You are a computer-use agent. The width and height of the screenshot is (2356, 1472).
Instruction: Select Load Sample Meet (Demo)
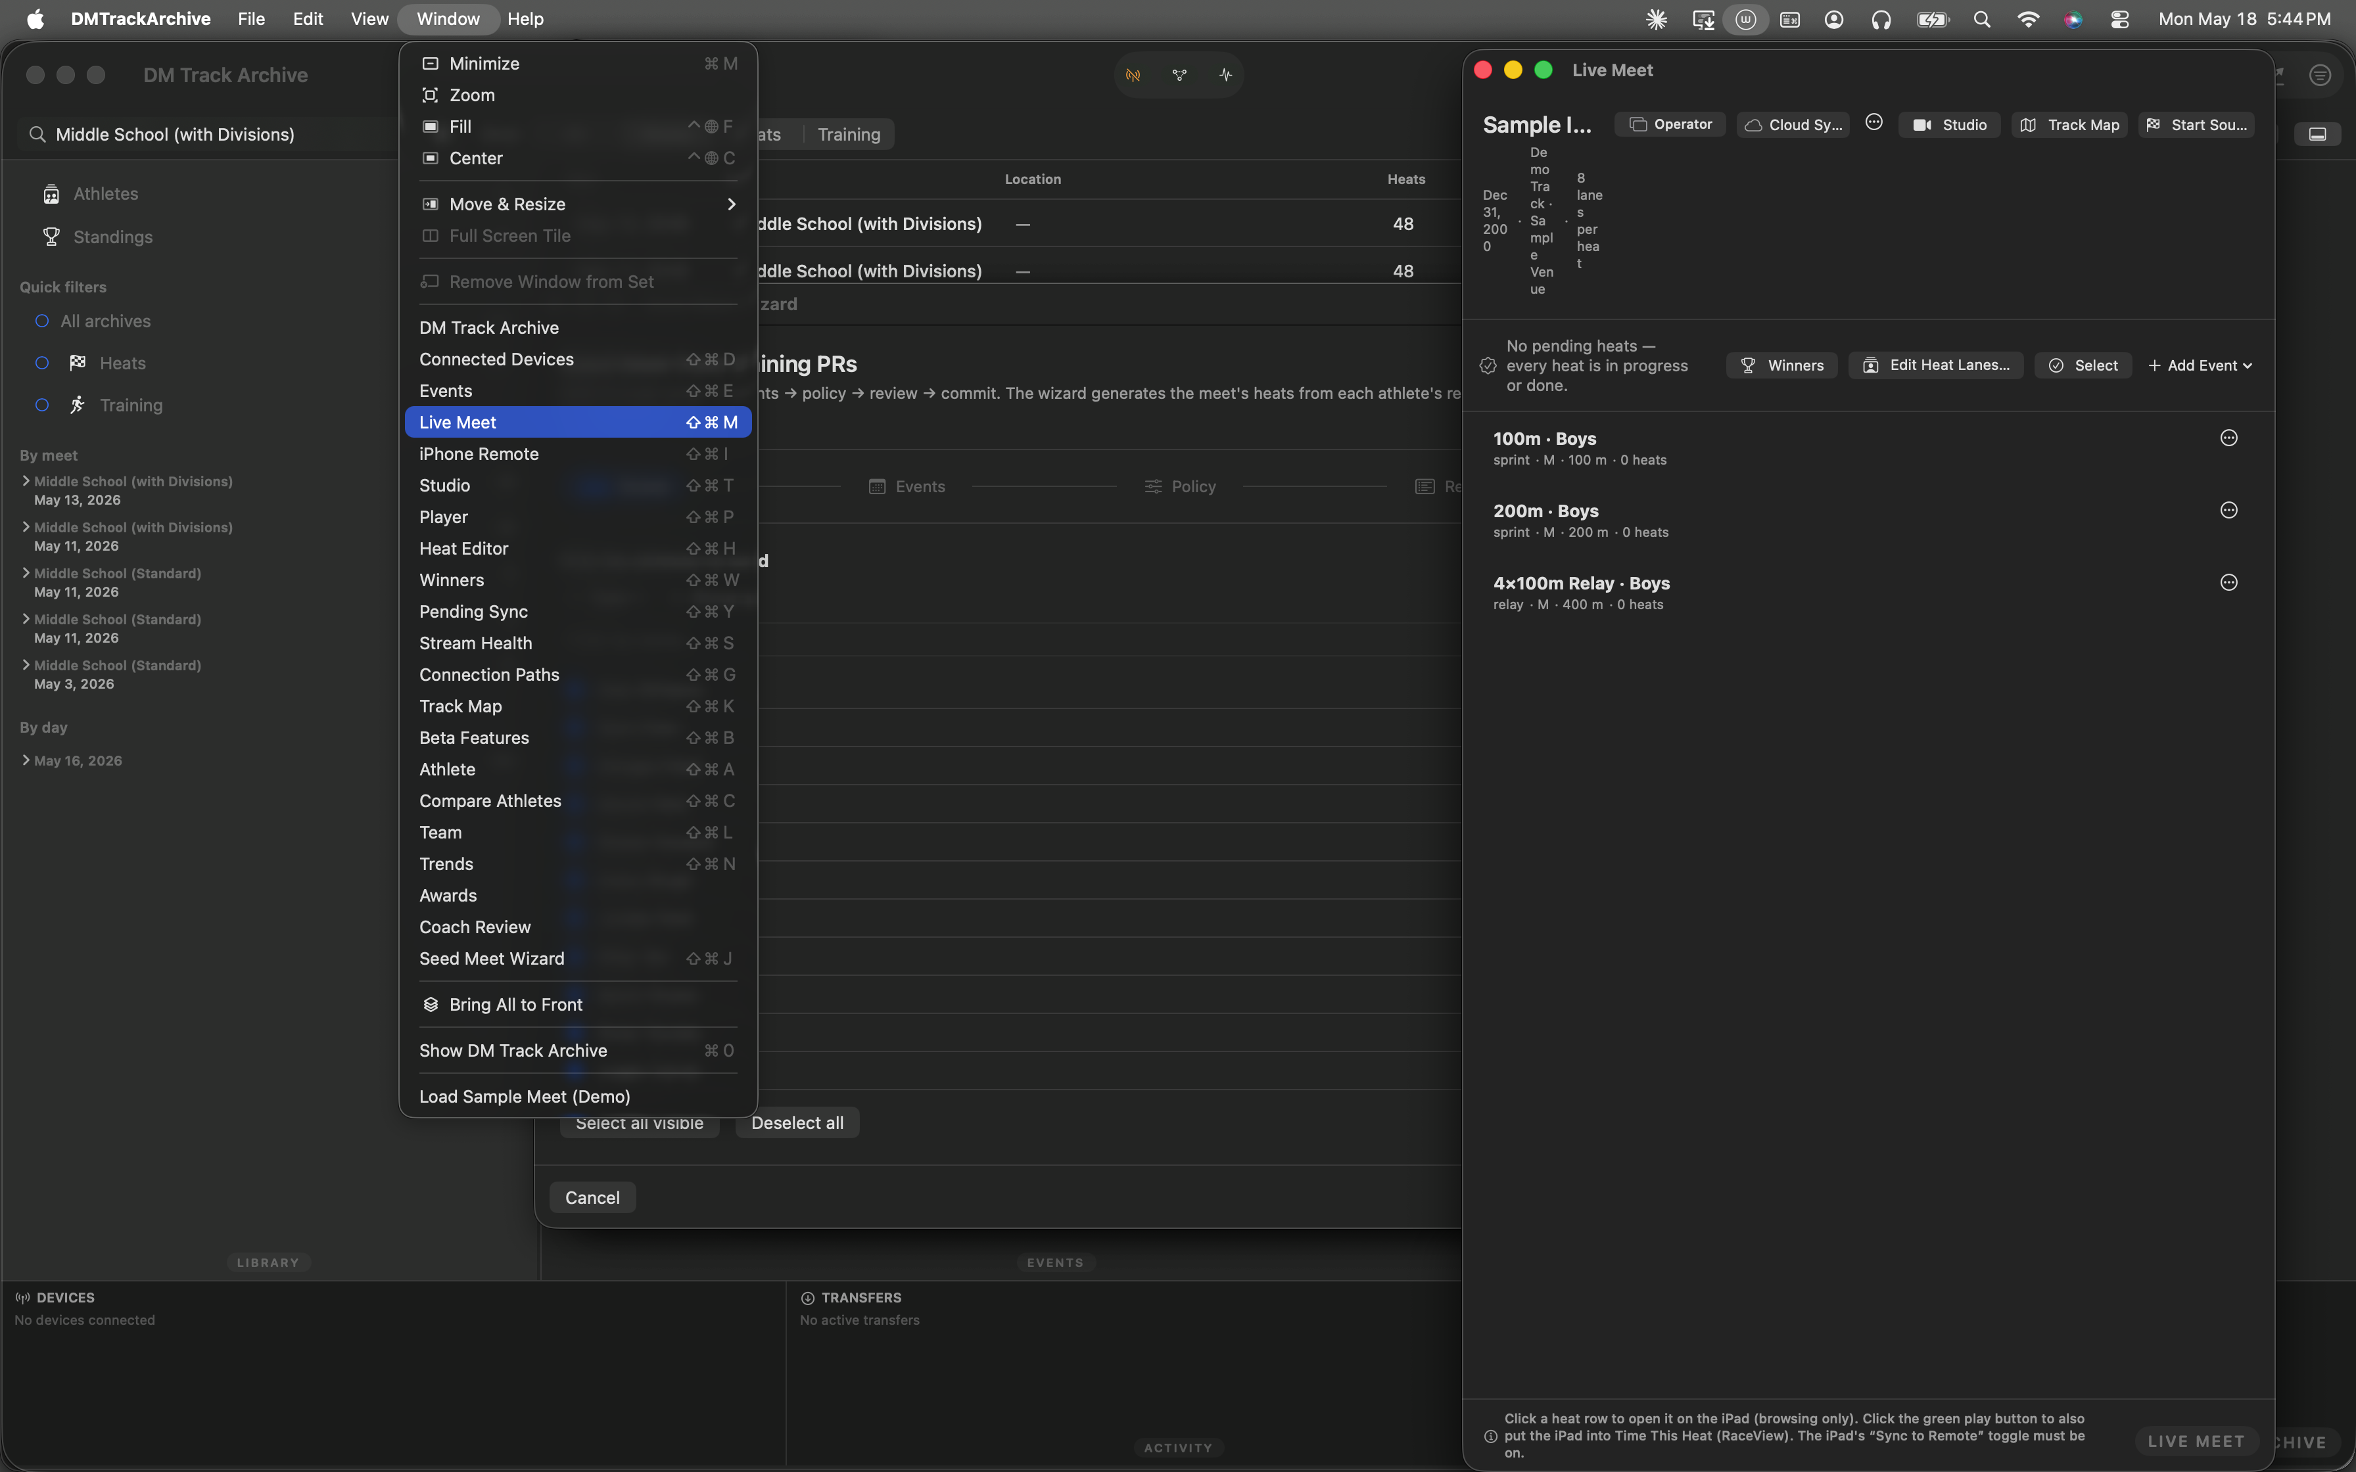click(577, 1096)
